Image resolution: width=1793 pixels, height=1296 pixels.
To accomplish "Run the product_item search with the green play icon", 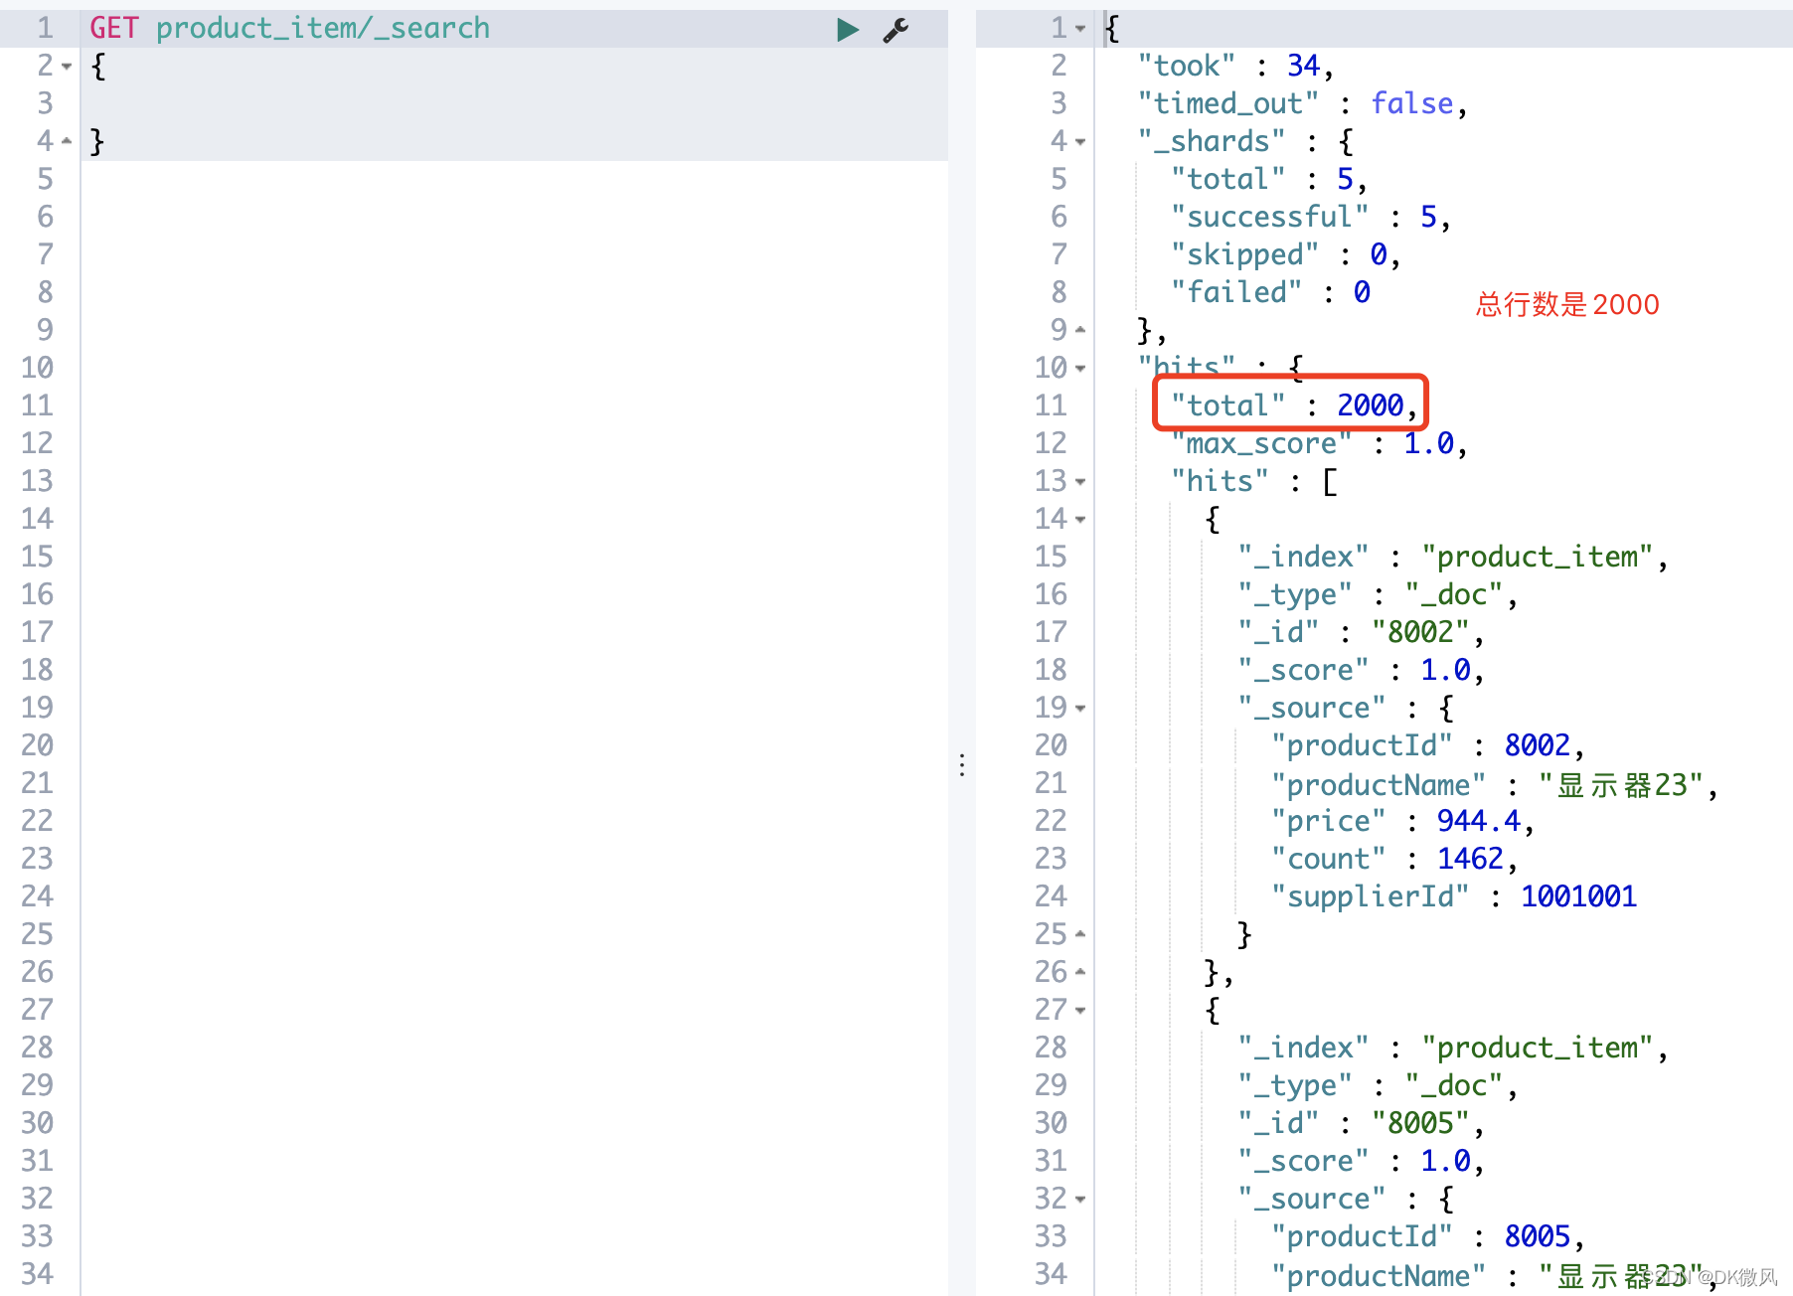I will tap(847, 29).
